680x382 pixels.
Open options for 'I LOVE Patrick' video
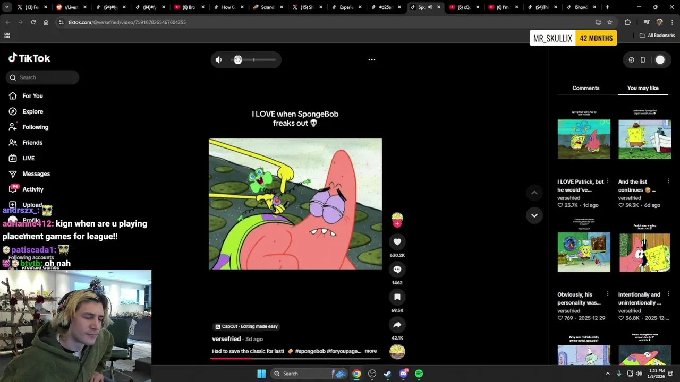(x=608, y=181)
